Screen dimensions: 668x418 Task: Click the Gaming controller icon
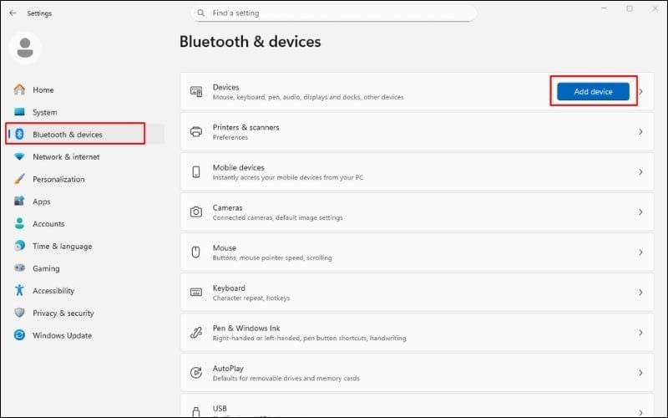point(19,268)
